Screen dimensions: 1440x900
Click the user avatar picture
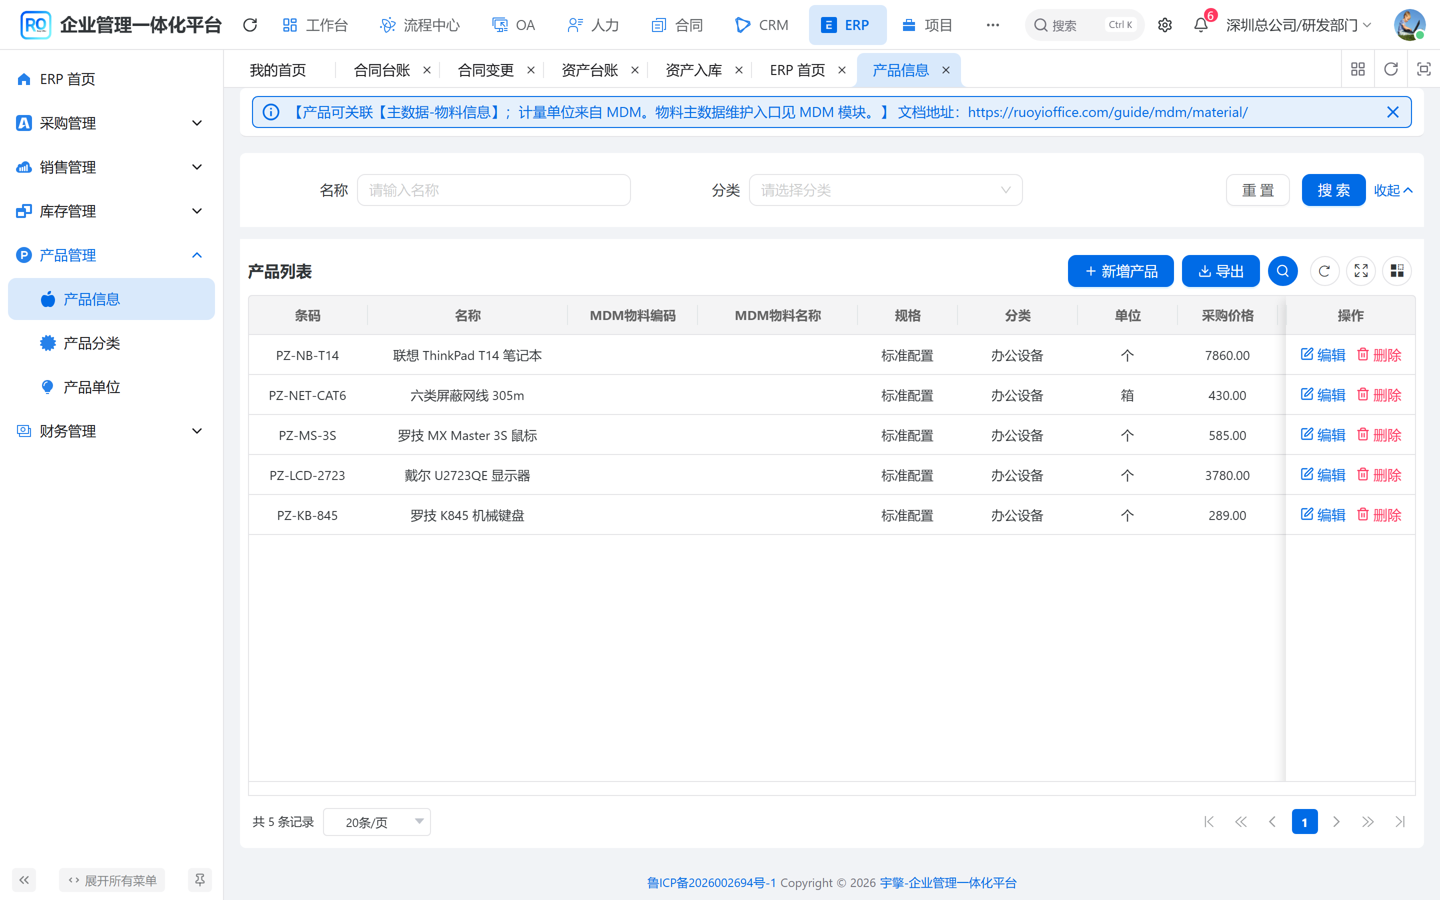pyautogui.click(x=1409, y=25)
